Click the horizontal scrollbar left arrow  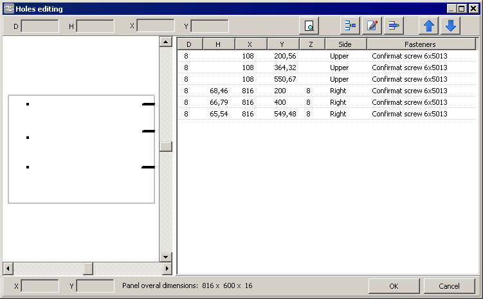pyautogui.click(x=8, y=269)
